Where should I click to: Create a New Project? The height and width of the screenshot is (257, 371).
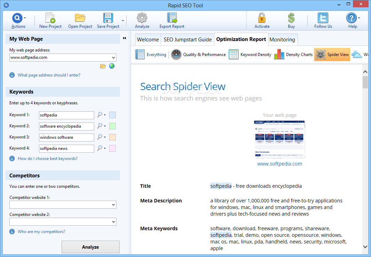pos(50,21)
